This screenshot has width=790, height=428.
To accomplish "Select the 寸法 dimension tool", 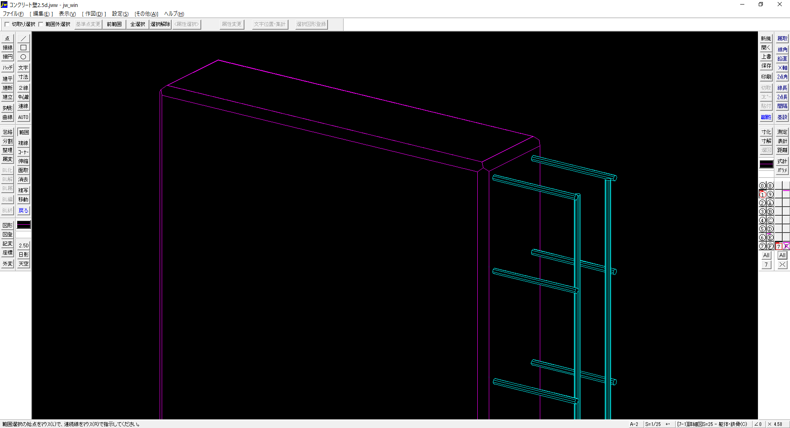I will pyautogui.click(x=23, y=77).
